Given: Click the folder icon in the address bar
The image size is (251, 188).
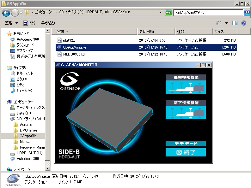Looking at the screenshot, I should click(27, 12).
